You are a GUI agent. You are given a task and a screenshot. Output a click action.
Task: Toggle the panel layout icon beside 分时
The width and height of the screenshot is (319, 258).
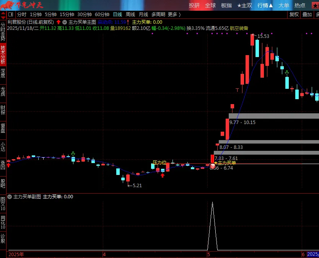tap(11, 15)
